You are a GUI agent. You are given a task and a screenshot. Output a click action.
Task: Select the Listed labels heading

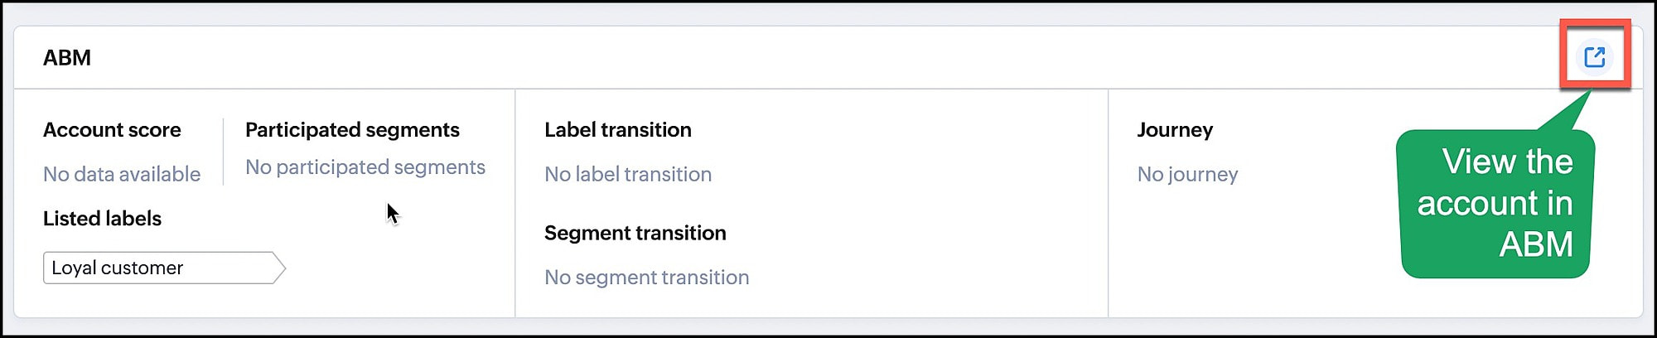[x=102, y=219]
